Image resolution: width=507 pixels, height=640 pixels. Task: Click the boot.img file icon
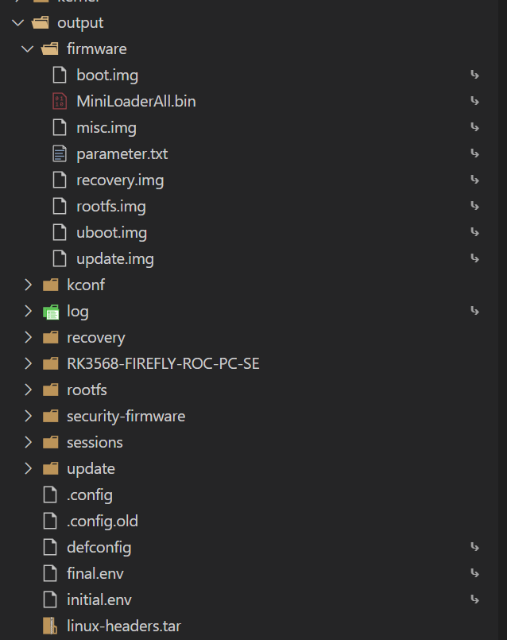click(60, 75)
